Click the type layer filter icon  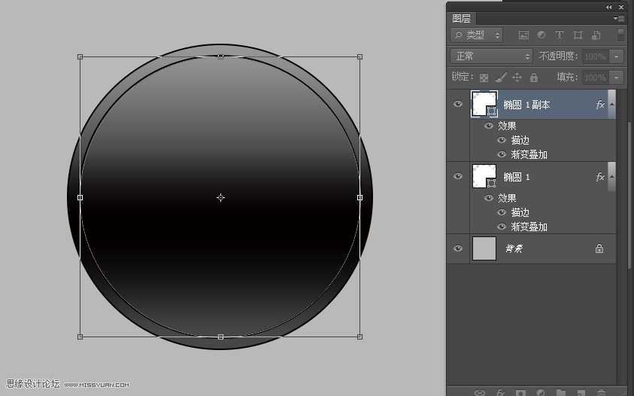pos(560,35)
